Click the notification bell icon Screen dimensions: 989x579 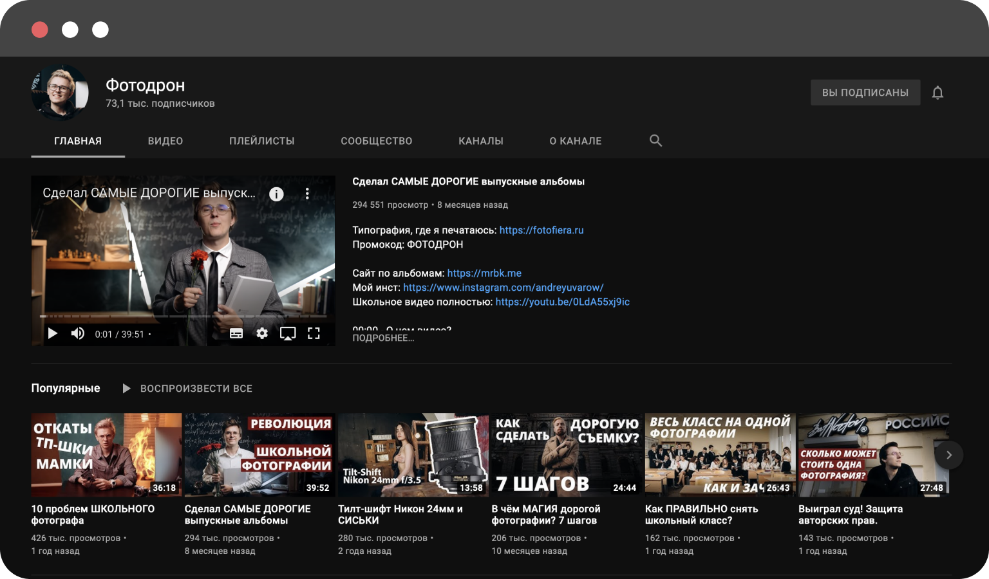(937, 93)
